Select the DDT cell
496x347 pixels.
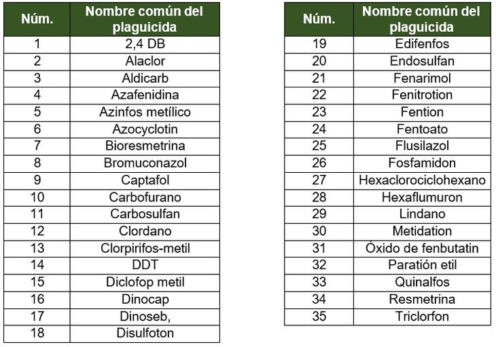point(145,265)
